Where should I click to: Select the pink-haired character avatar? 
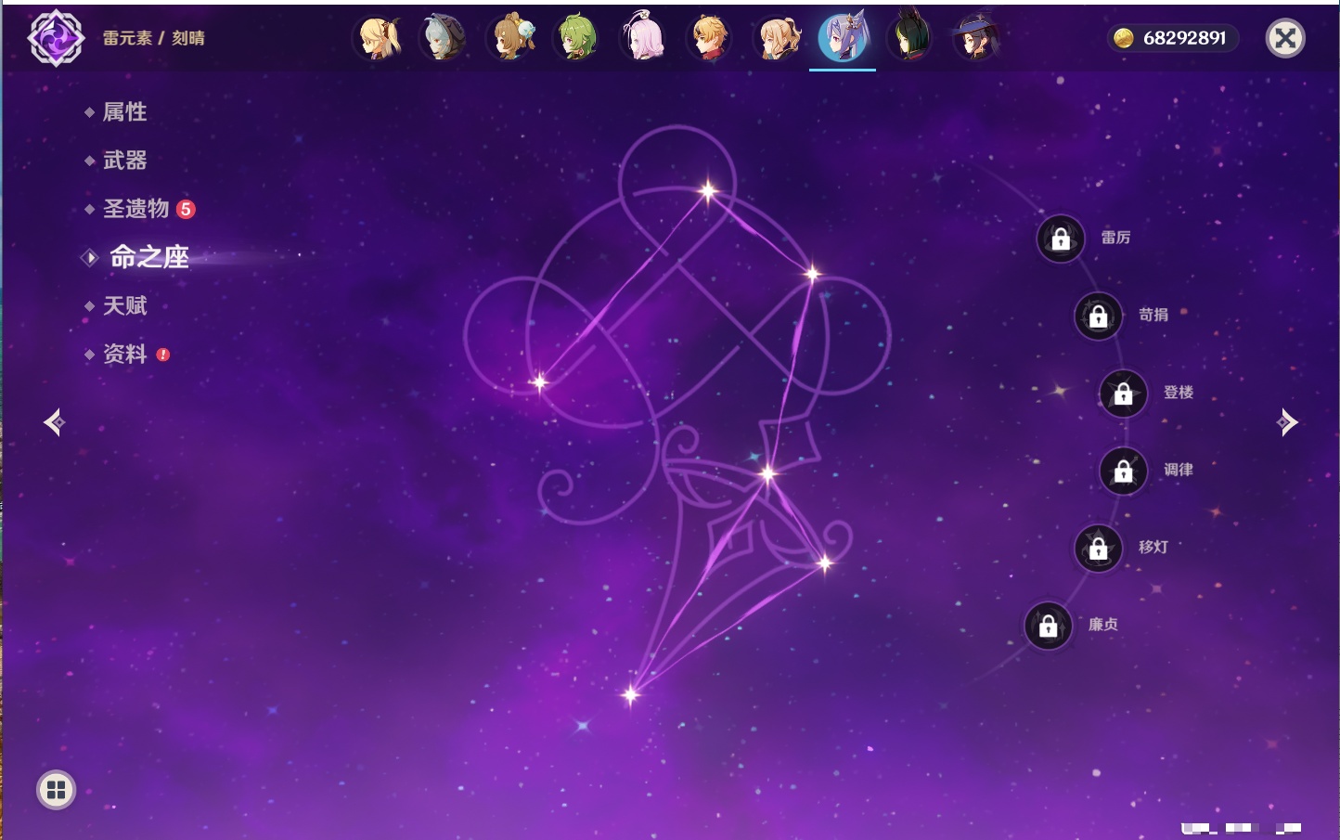pyautogui.click(x=643, y=38)
